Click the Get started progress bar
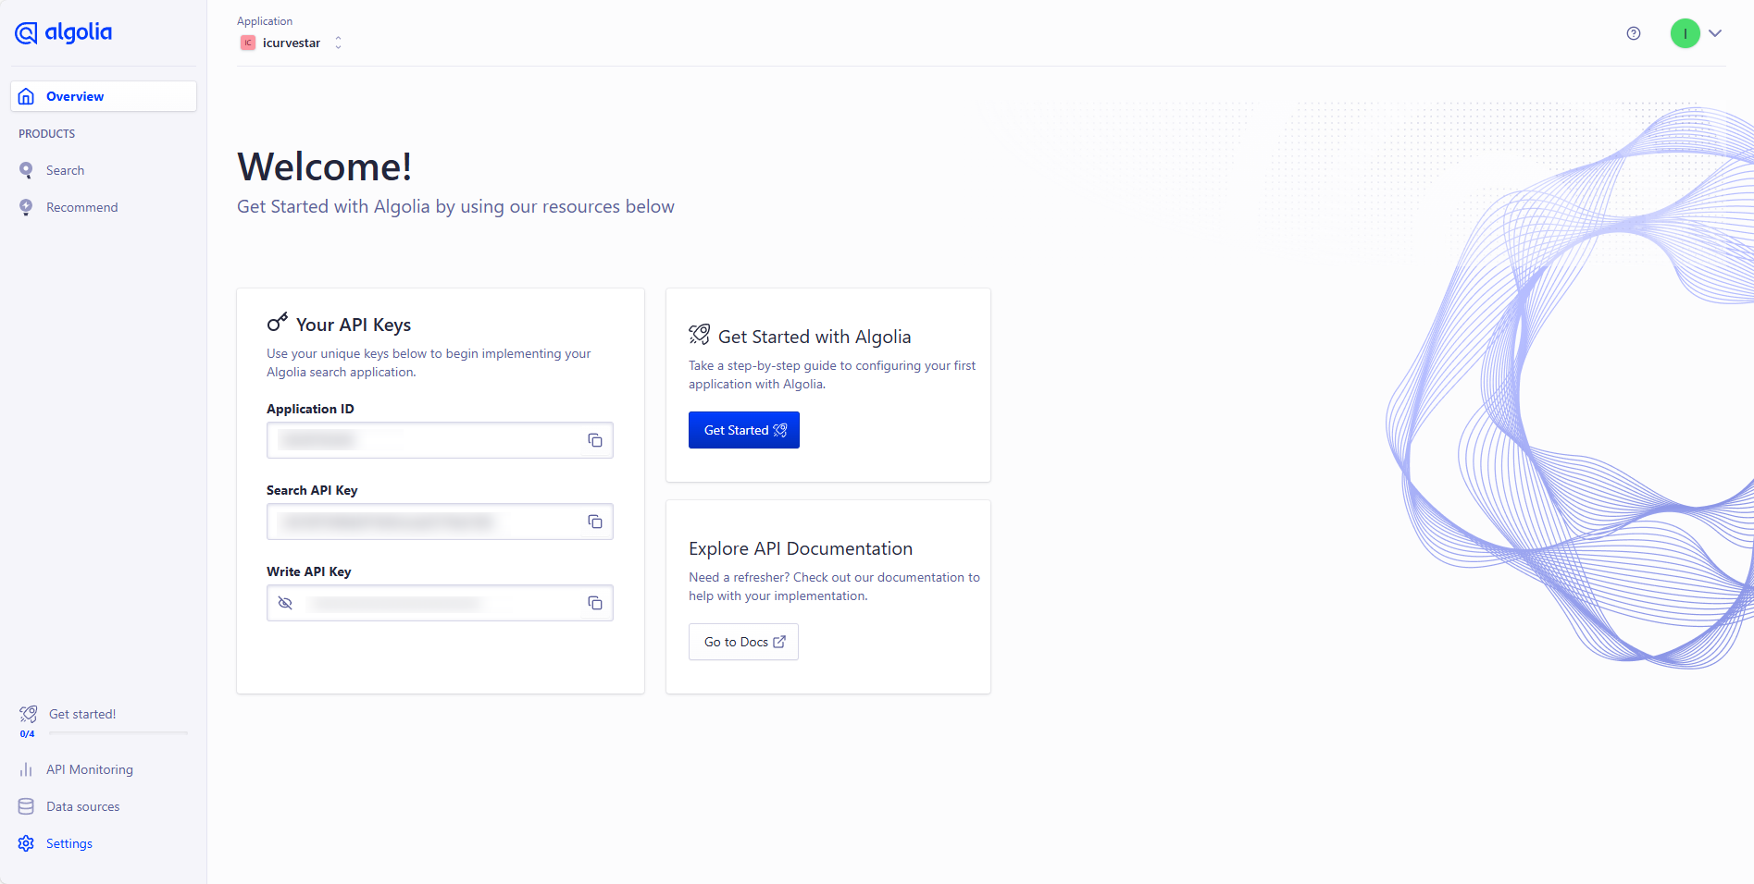Viewport: 1754px width, 884px height. 118,732
